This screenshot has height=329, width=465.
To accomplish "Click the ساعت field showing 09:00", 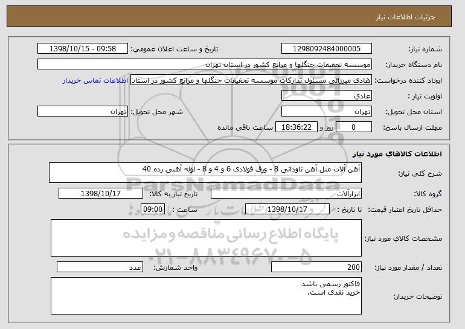I will [x=153, y=209].
